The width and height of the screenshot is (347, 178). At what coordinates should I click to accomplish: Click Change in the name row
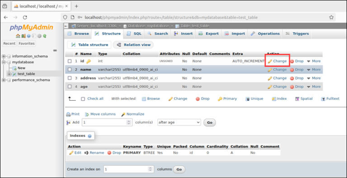277,70
